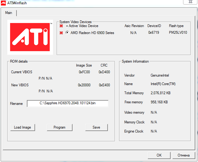This screenshot has height=162, width=198.
Task: Click the ATI title bar icon
Action: point(3,3)
